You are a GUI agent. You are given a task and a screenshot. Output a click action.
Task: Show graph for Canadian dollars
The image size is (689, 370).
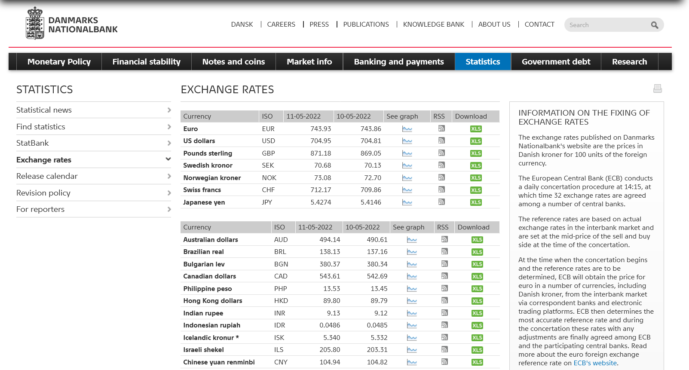coord(412,276)
